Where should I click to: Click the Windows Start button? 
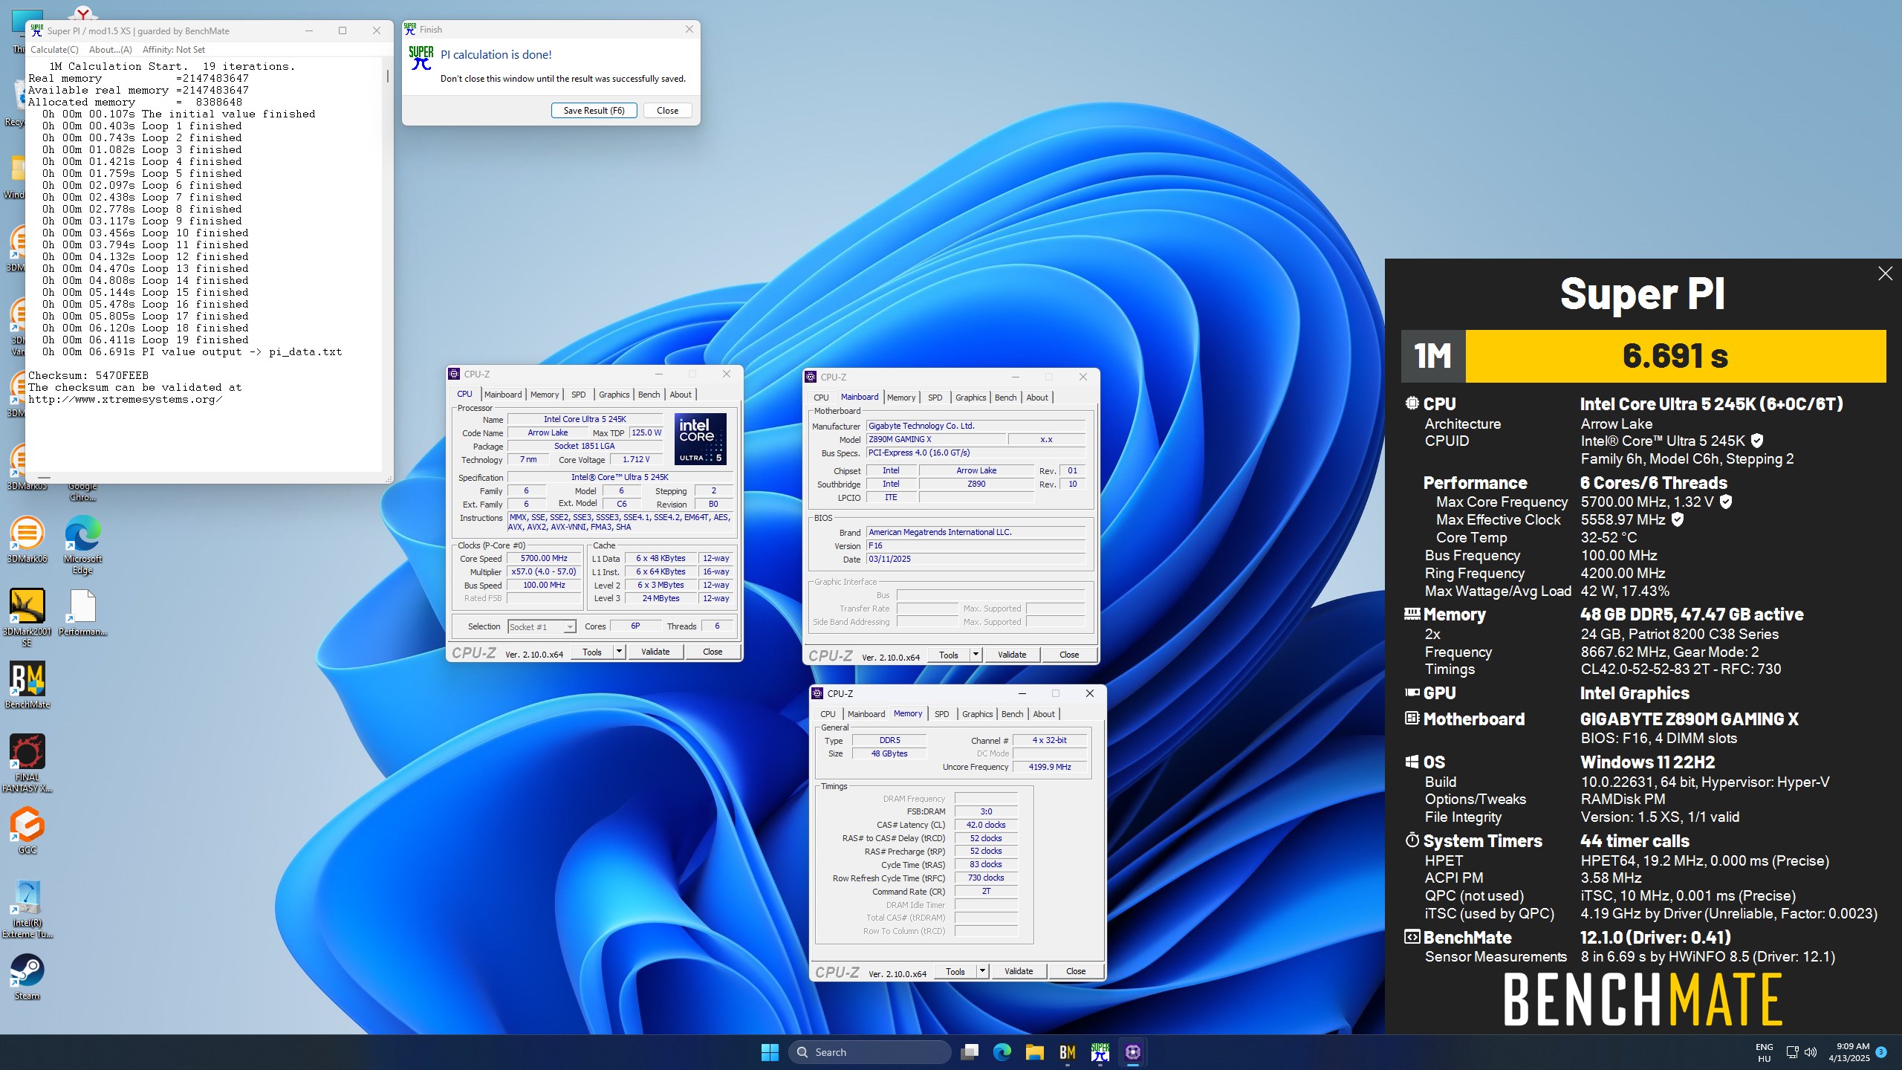point(770,1052)
